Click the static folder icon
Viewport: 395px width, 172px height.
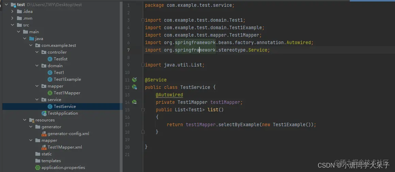point(38,154)
